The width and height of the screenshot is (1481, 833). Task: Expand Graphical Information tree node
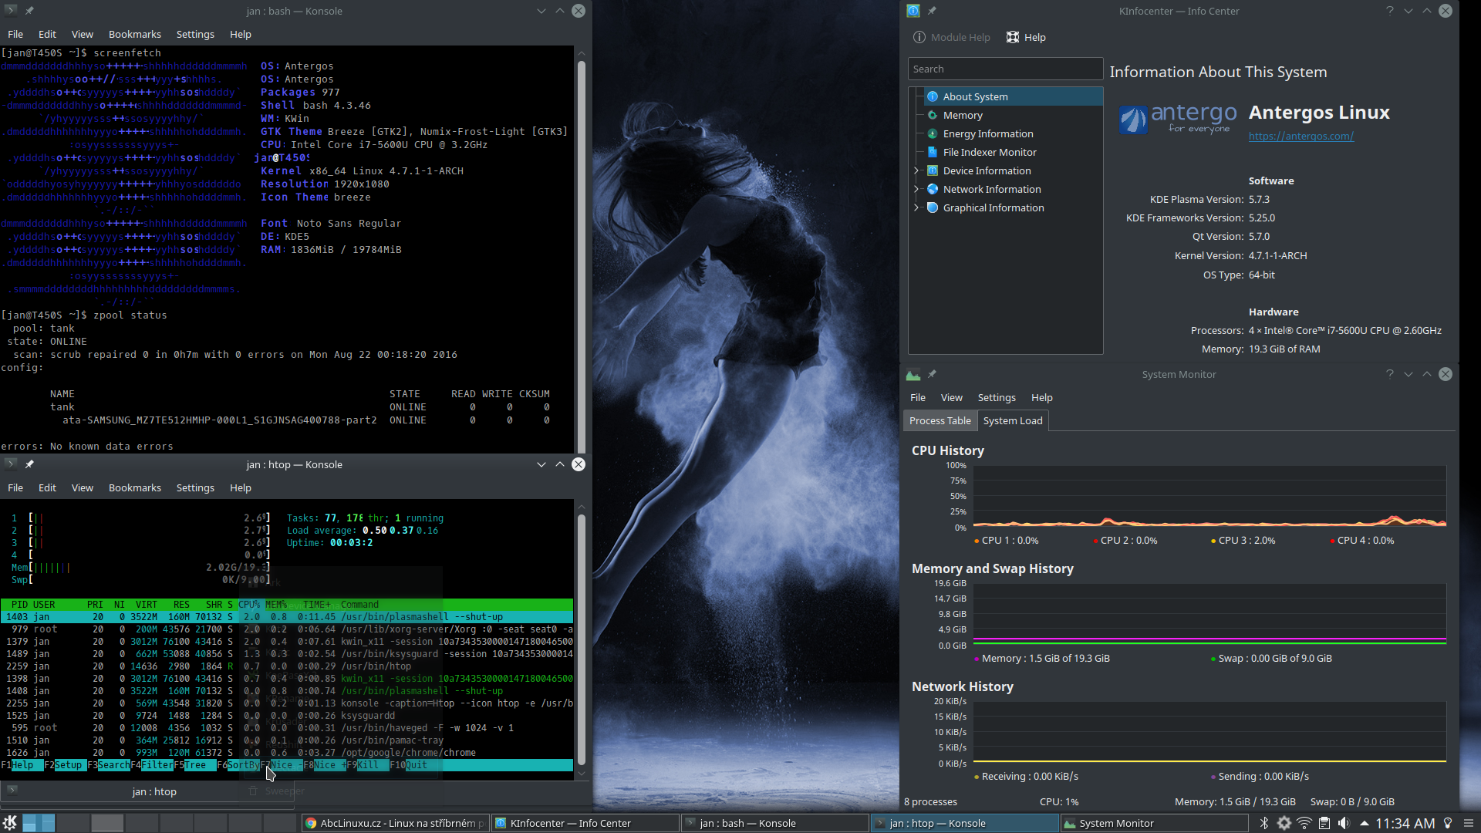pos(916,207)
